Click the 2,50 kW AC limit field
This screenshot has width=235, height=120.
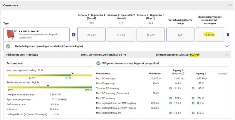210,35
